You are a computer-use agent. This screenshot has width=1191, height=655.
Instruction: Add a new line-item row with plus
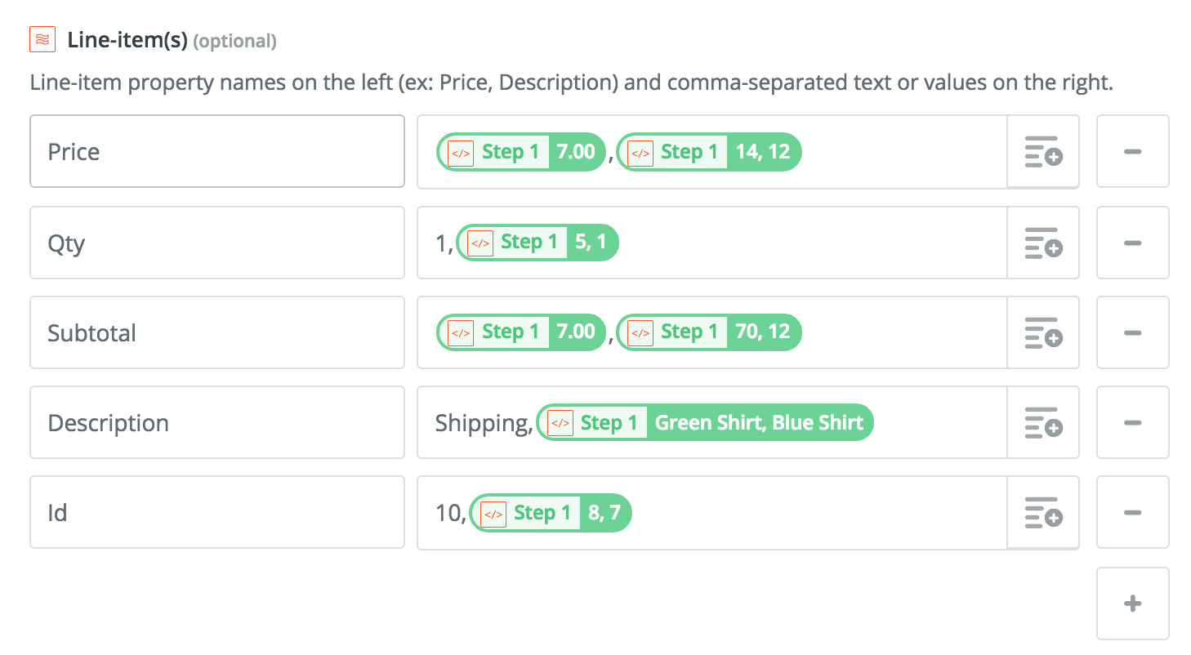[x=1132, y=604]
